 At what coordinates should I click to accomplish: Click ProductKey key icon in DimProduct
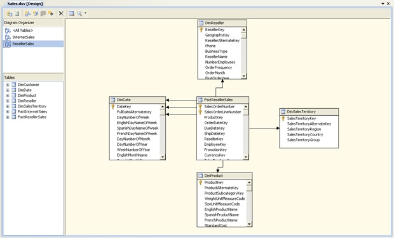(x=201, y=183)
